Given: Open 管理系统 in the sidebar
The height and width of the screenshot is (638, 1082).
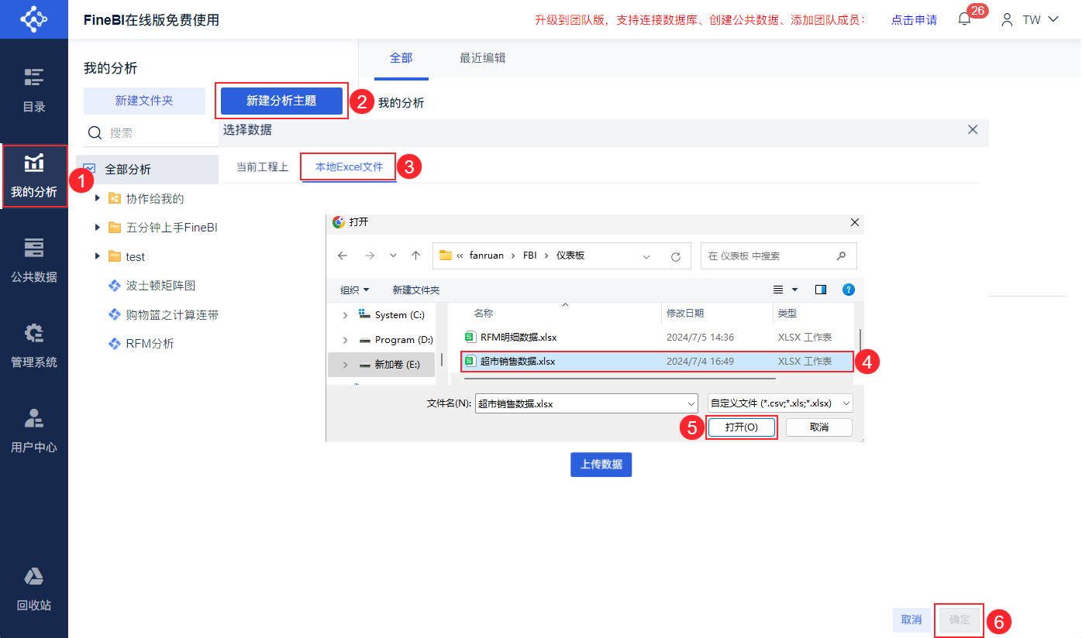Looking at the screenshot, I should pos(34,345).
